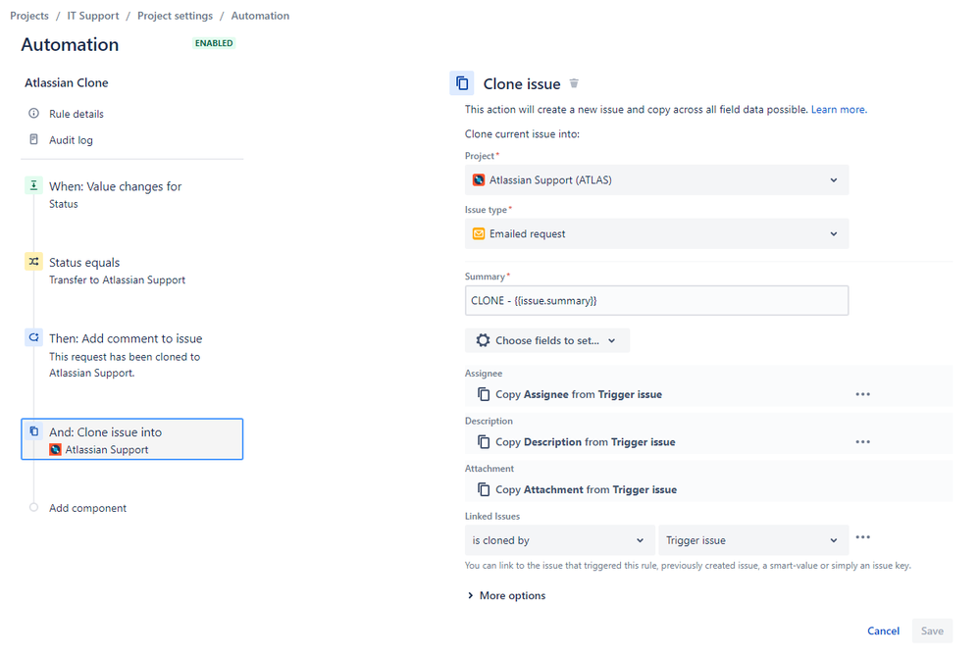979x657 pixels.
Task: Click the Save button
Action: [x=932, y=631]
